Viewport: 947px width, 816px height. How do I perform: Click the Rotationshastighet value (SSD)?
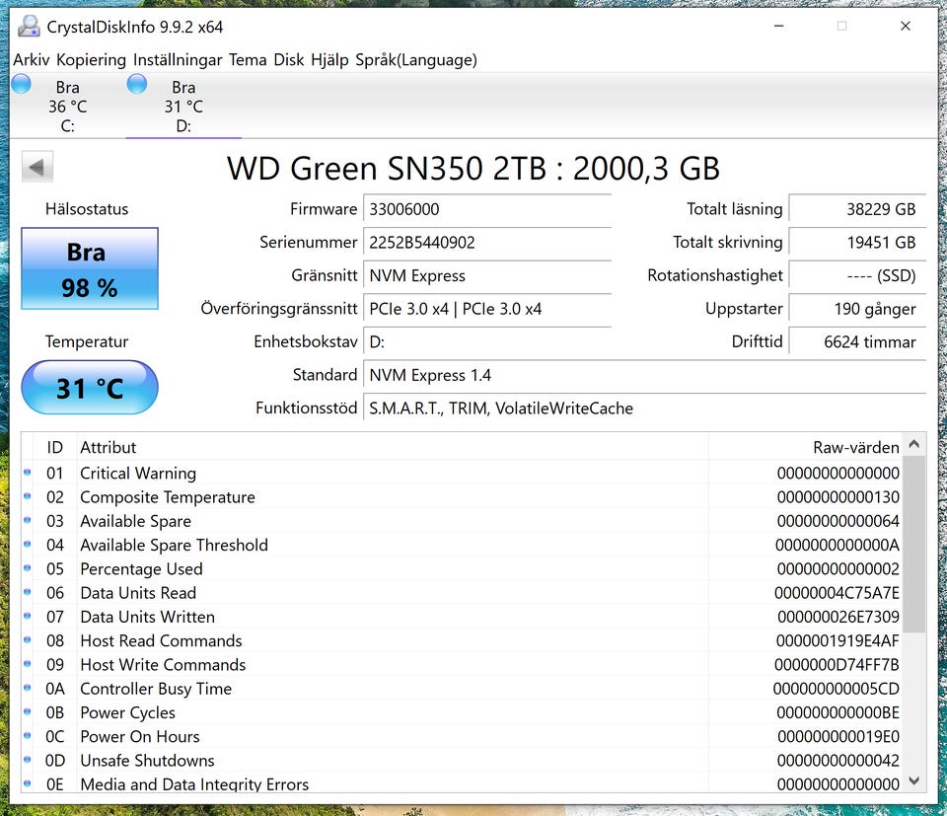pos(857,276)
